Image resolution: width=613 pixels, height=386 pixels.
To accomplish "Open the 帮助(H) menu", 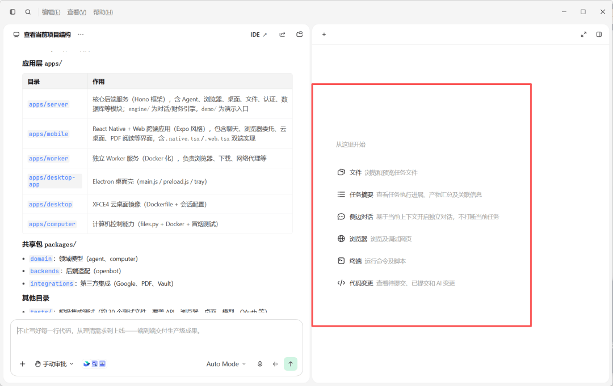I will [x=103, y=12].
